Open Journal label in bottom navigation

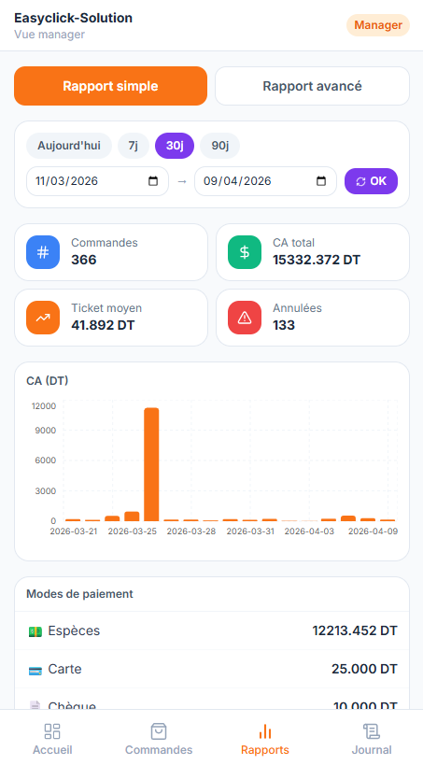click(x=372, y=750)
